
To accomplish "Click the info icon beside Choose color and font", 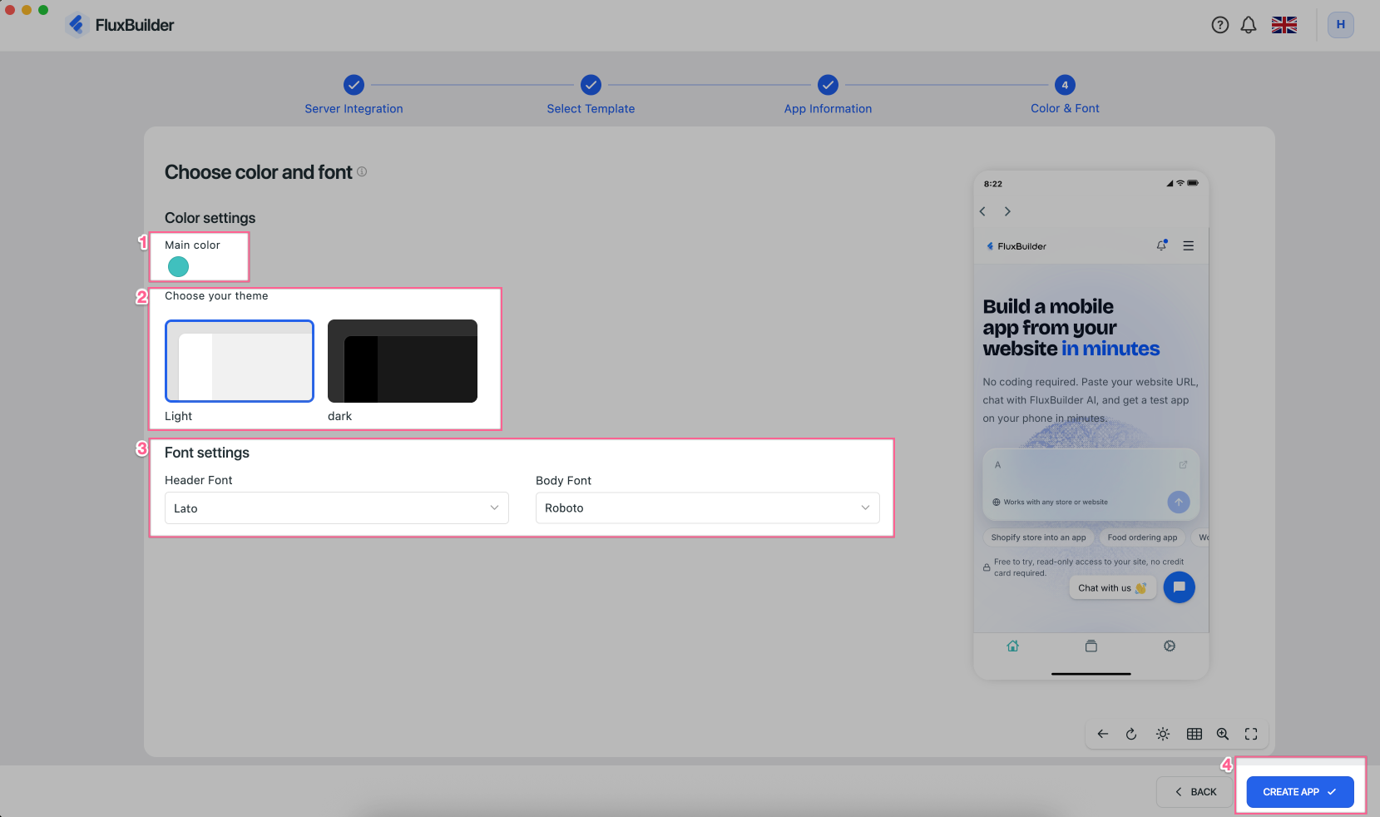I will pyautogui.click(x=362, y=171).
